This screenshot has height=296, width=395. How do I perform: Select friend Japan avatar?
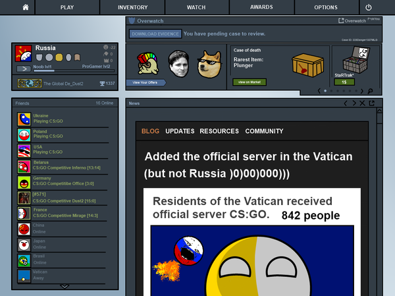coord(24,245)
